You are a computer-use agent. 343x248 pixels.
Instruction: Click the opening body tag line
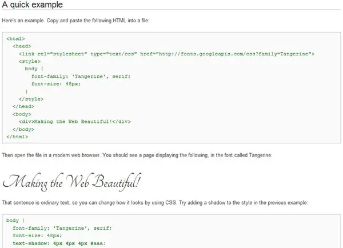(22, 114)
